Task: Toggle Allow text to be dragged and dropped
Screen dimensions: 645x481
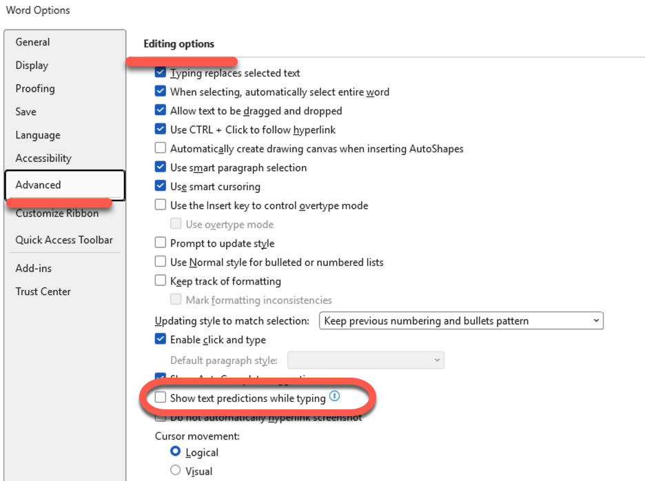Action: 161,110
